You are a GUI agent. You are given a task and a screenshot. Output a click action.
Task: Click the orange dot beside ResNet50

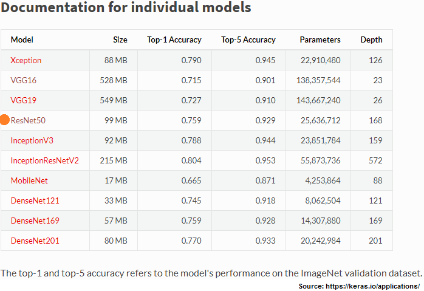click(x=5, y=120)
